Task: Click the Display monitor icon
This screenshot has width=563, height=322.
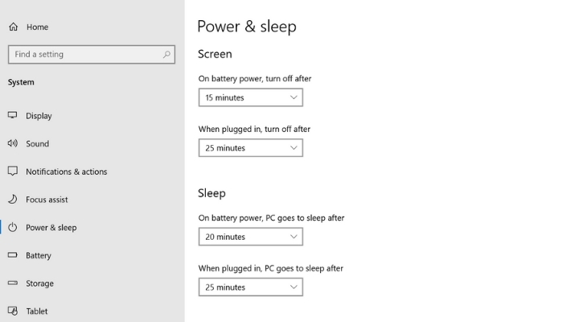Action: click(13, 115)
